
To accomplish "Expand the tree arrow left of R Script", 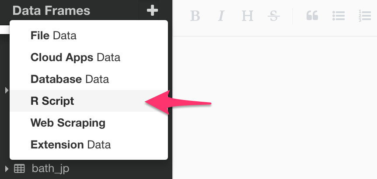I will [7, 90].
